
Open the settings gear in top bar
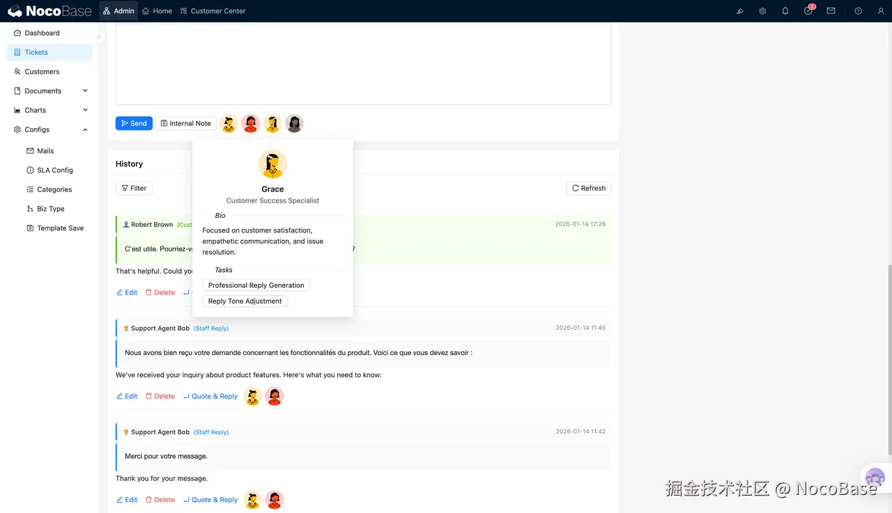tap(762, 11)
